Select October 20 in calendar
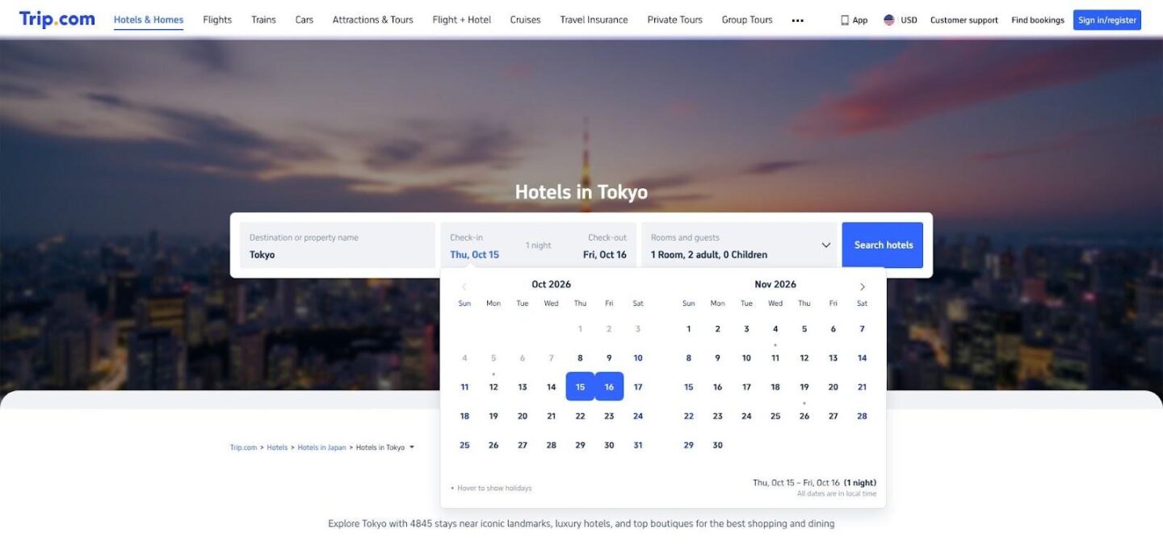The height and width of the screenshot is (545, 1163). pos(523,417)
